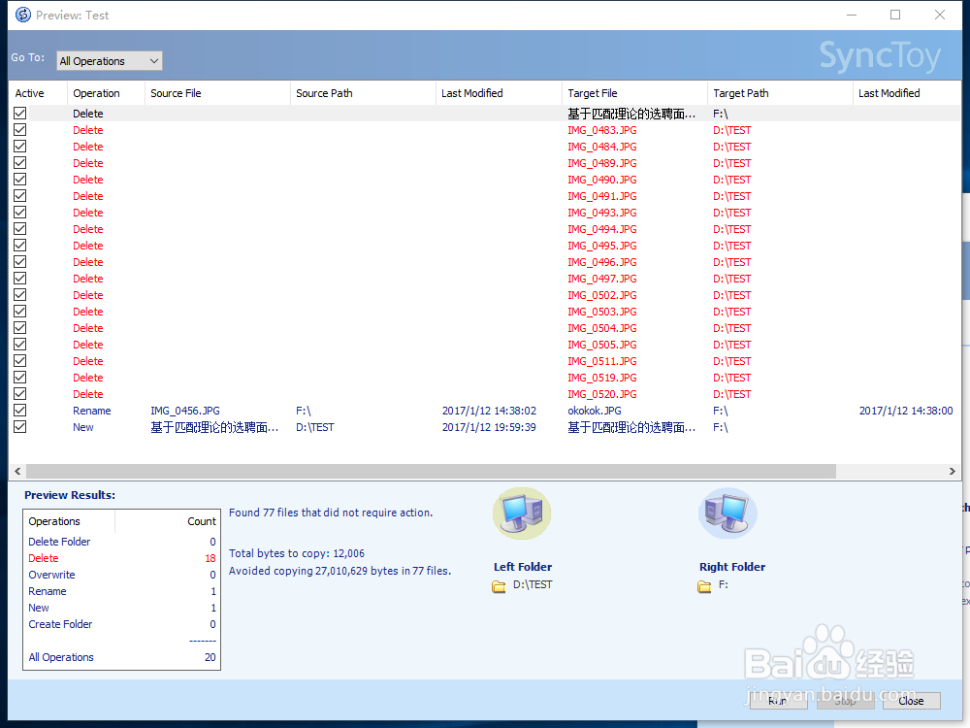Viewport: 970px width, 728px height.
Task: Click source file IMG_0456.JPG
Action: click(x=185, y=411)
